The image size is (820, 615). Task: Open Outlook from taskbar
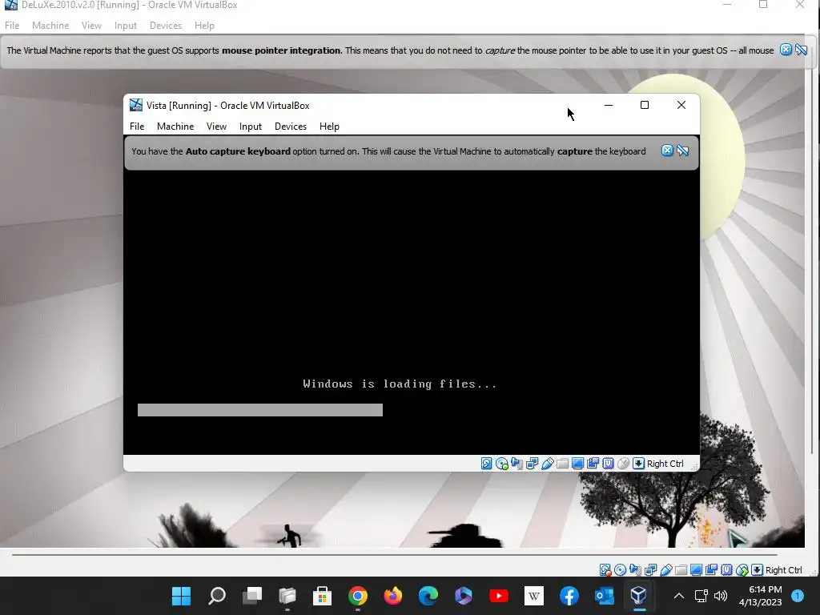(604, 596)
